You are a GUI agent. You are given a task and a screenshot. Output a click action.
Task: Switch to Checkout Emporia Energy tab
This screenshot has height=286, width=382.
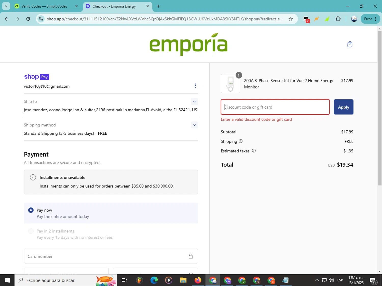click(114, 6)
